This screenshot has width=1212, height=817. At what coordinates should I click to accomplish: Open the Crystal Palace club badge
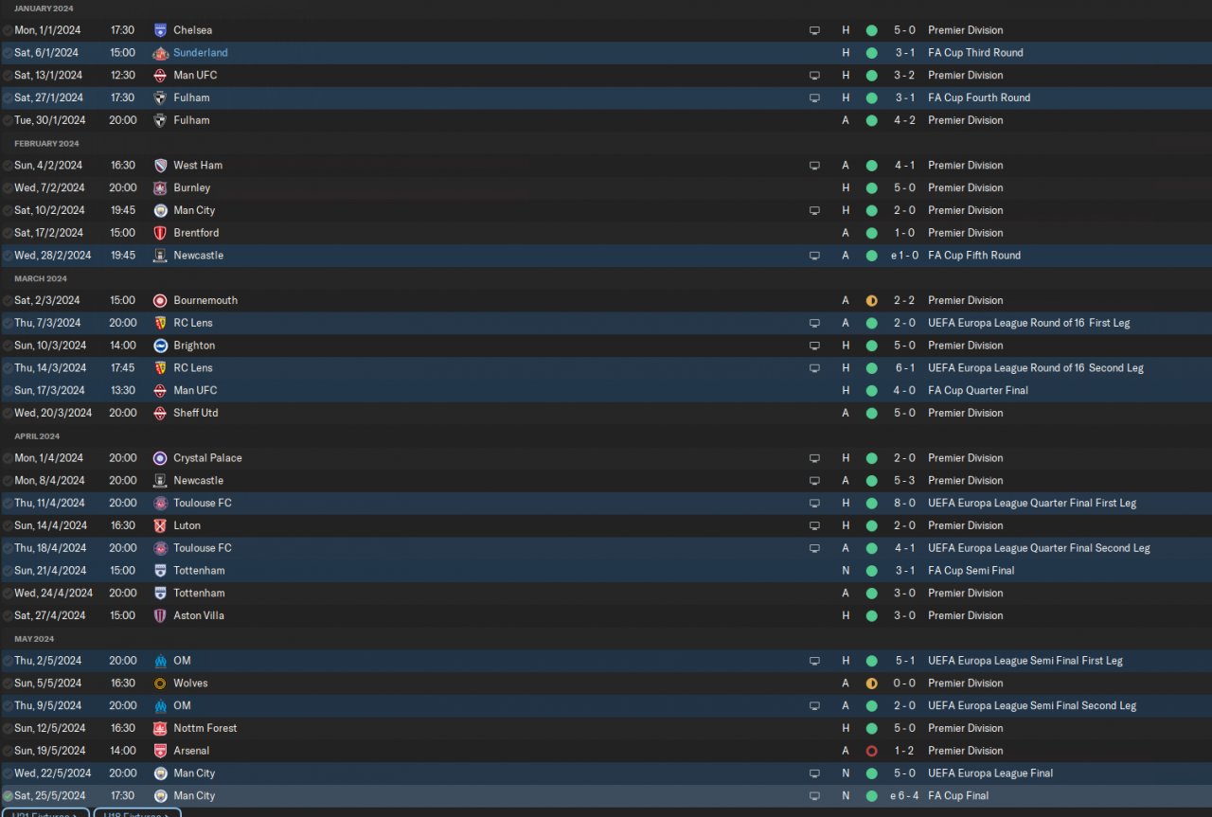[160, 458]
